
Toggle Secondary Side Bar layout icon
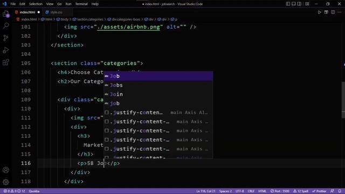point(299,4)
